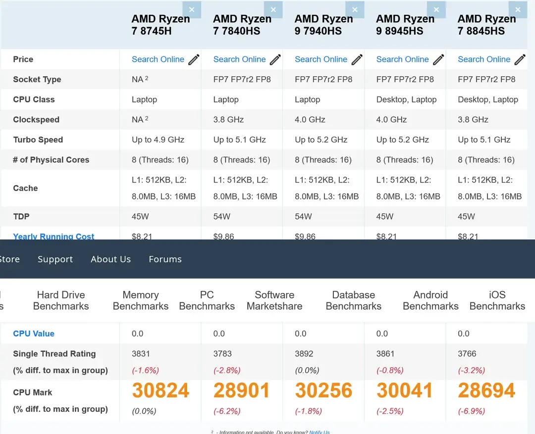Viewport: 535px width, 434px height.
Task: Click the -6.2% CPU Mark difference
Action: (226, 411)
